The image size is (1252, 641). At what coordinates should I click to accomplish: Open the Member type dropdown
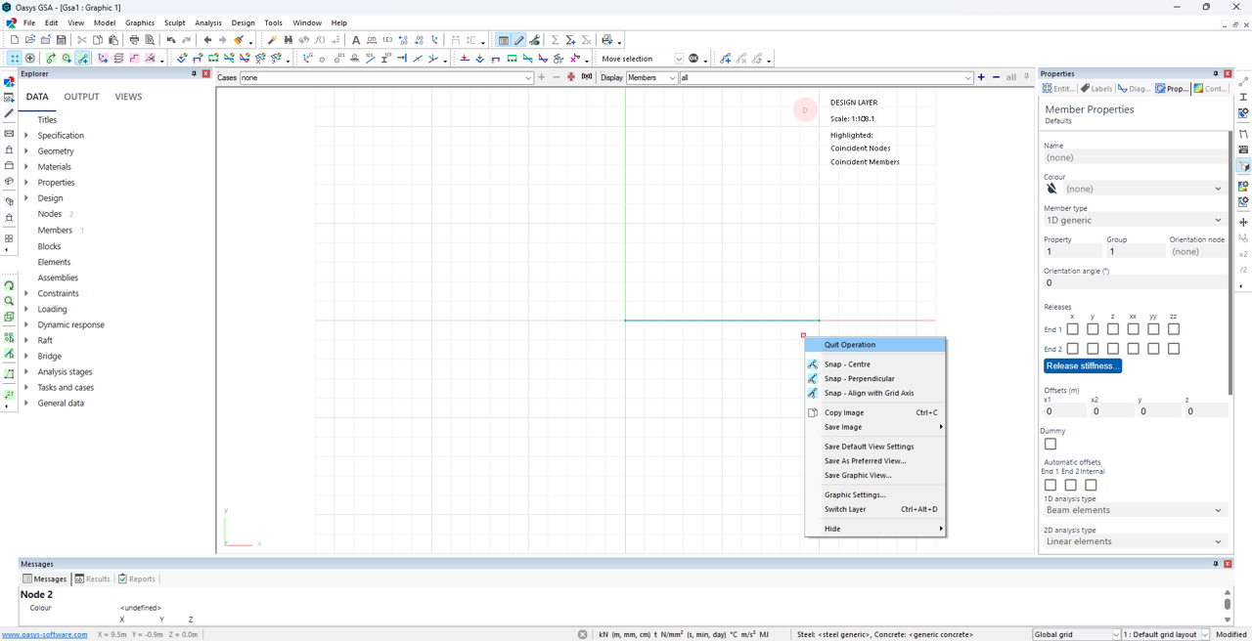[1134, 220]
